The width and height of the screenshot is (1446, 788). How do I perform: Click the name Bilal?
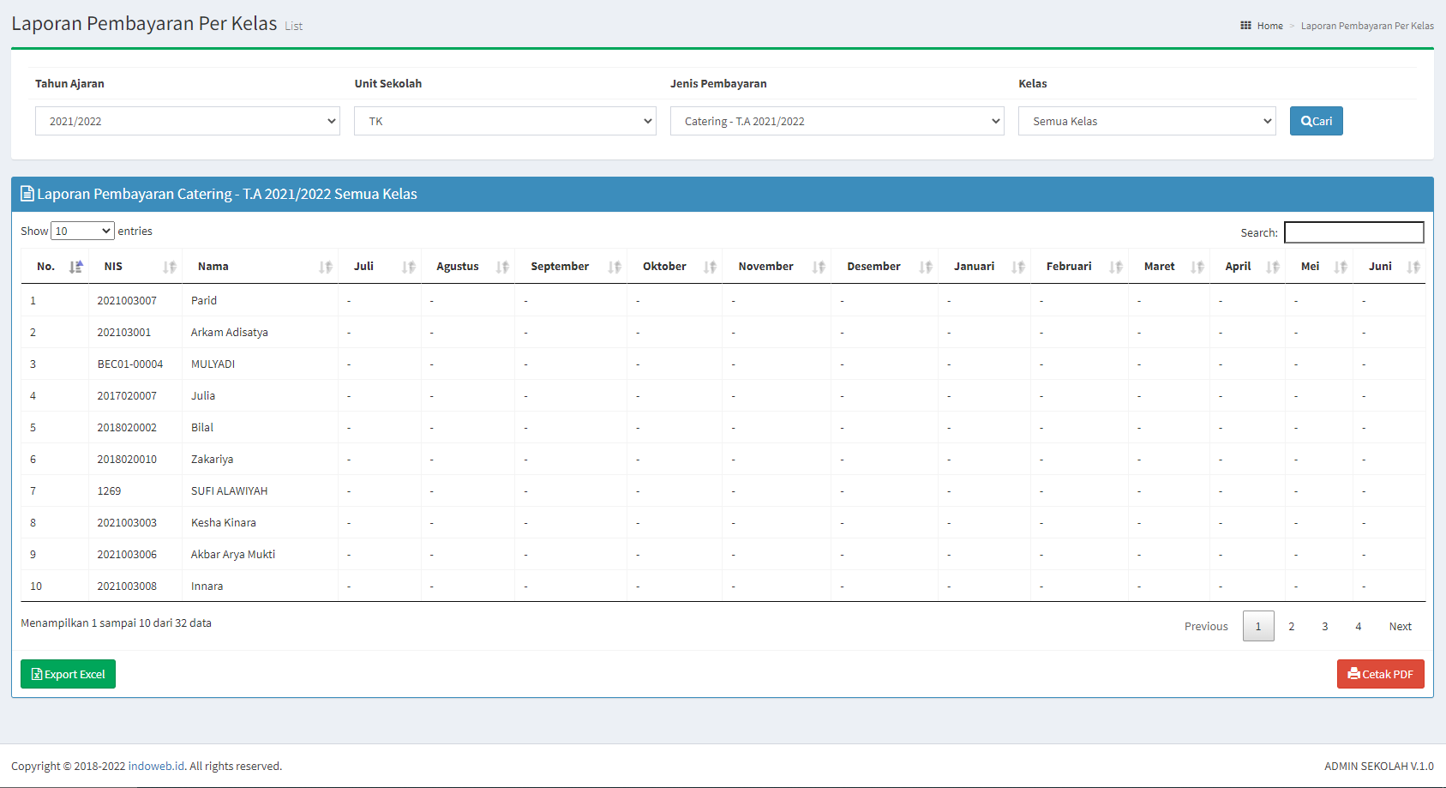(202, 427)
